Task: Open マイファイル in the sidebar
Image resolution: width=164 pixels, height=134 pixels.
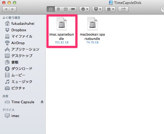Action: (x=23, y=36)
